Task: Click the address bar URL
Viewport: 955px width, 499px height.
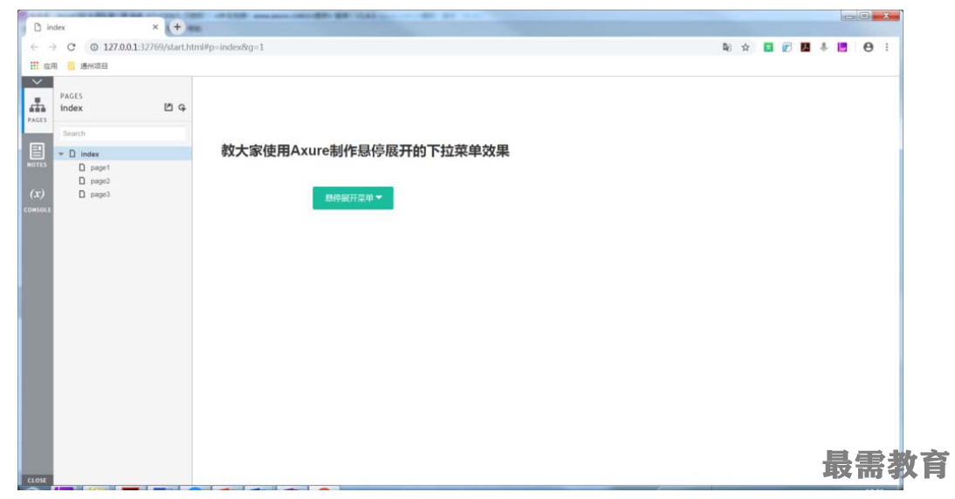Action: pos(183,47)
